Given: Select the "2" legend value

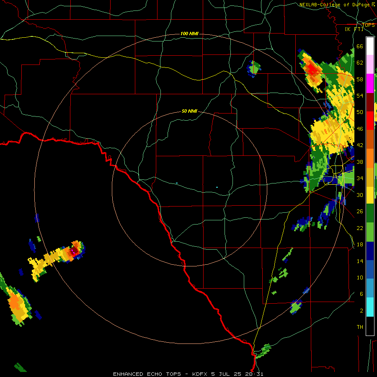Looking at the screenshot, I should pos(362,311).
